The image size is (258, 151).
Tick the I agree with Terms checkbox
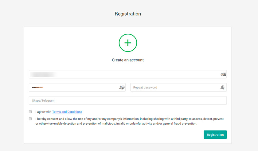30,112
